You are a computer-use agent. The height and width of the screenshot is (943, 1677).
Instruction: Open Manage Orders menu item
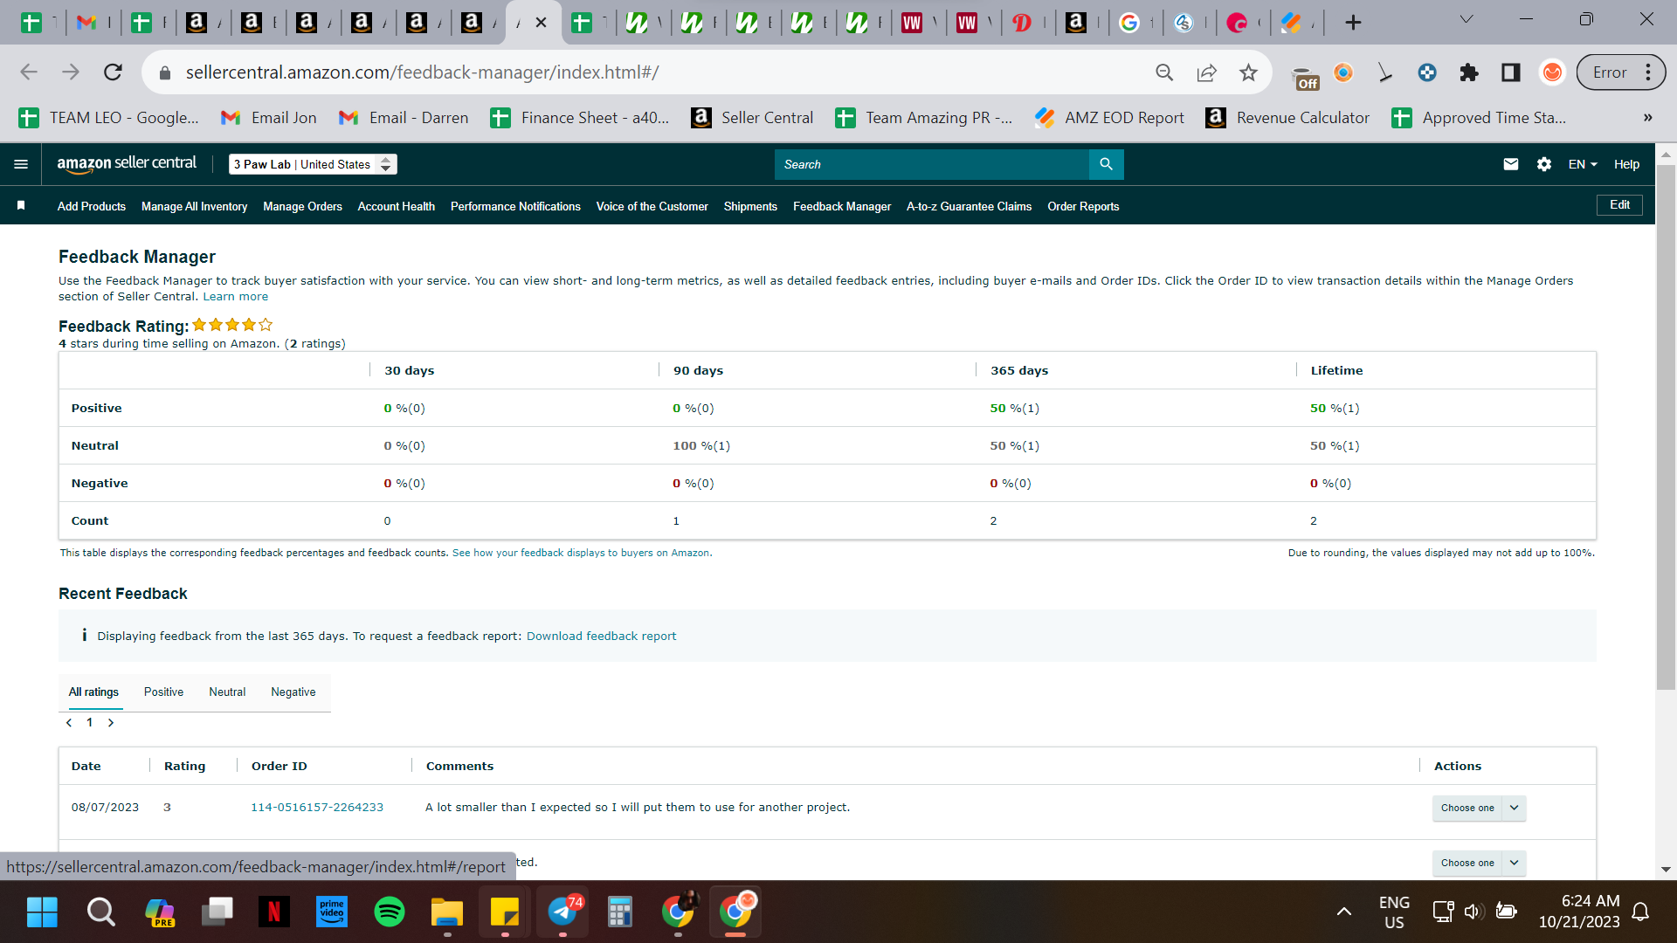[302, 206]
